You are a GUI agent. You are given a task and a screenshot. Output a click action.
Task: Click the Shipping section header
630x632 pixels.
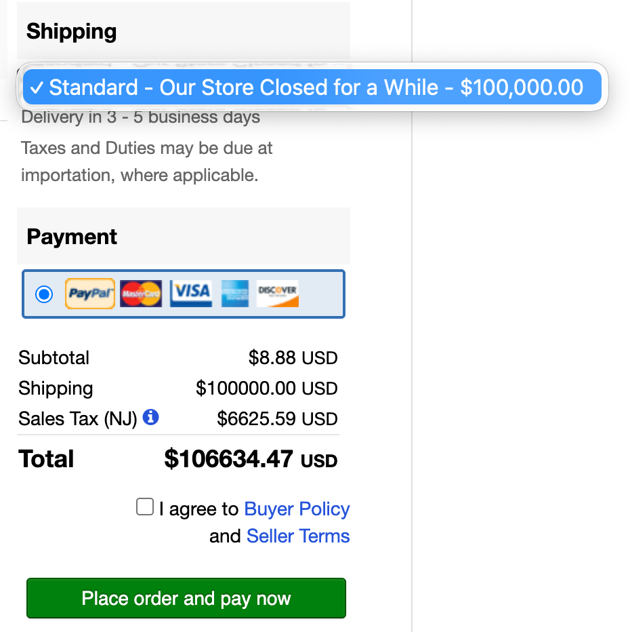click(x=72, y=31)
